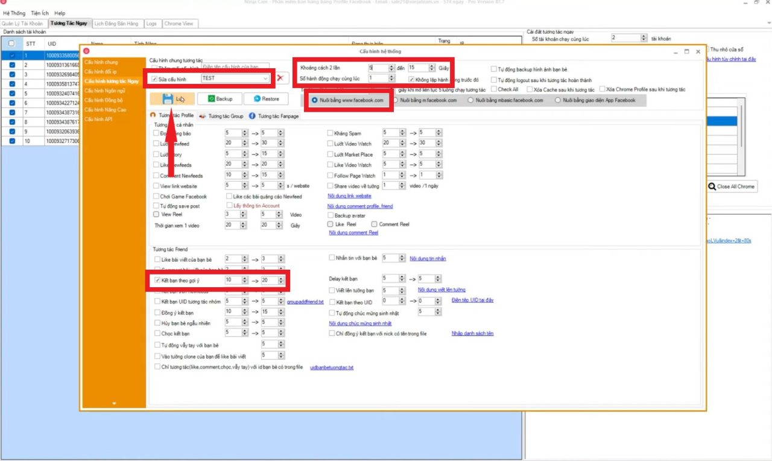This screenshot has height=461, width=772.
Task: Open the Help menu
Action: pos(60,13)
